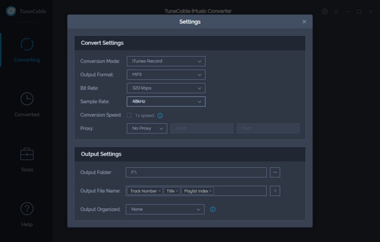Click the Output Settings section header

coord(190,154)
